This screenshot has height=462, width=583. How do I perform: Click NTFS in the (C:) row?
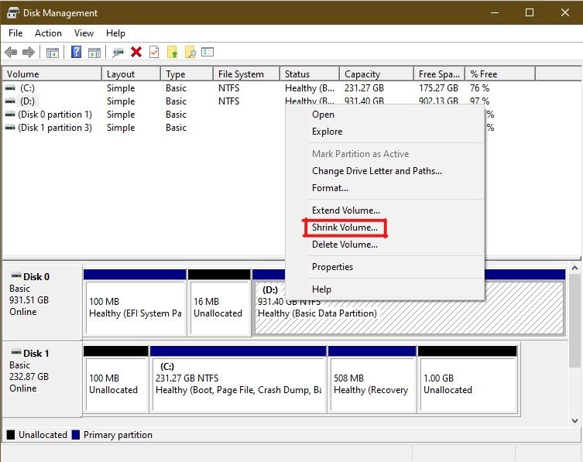pyautogui.click(x=228, y=88)
